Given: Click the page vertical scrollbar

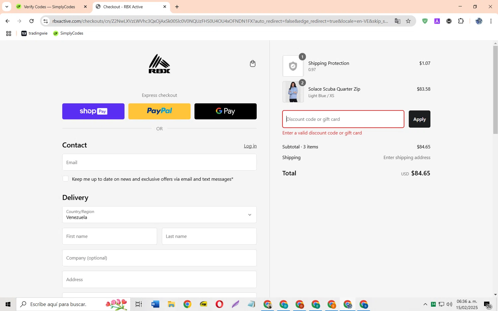Looking at the screenshot, I should pos(495,90).
